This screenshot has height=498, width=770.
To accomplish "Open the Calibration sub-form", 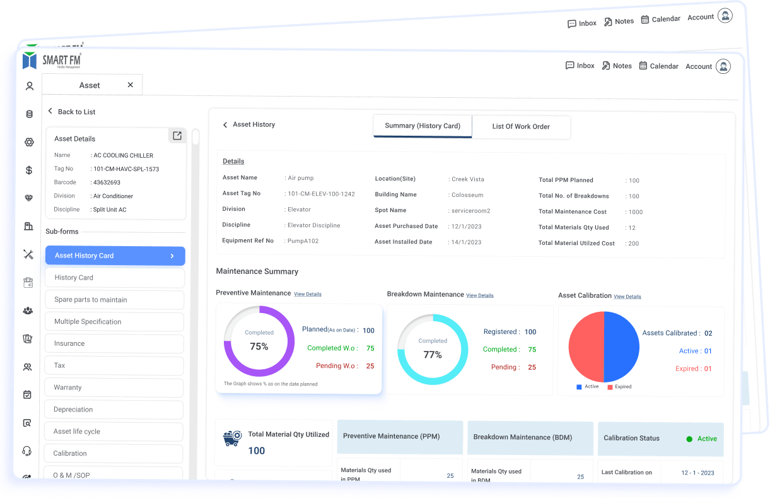I will pyautogui.click(x=114, y=453).
